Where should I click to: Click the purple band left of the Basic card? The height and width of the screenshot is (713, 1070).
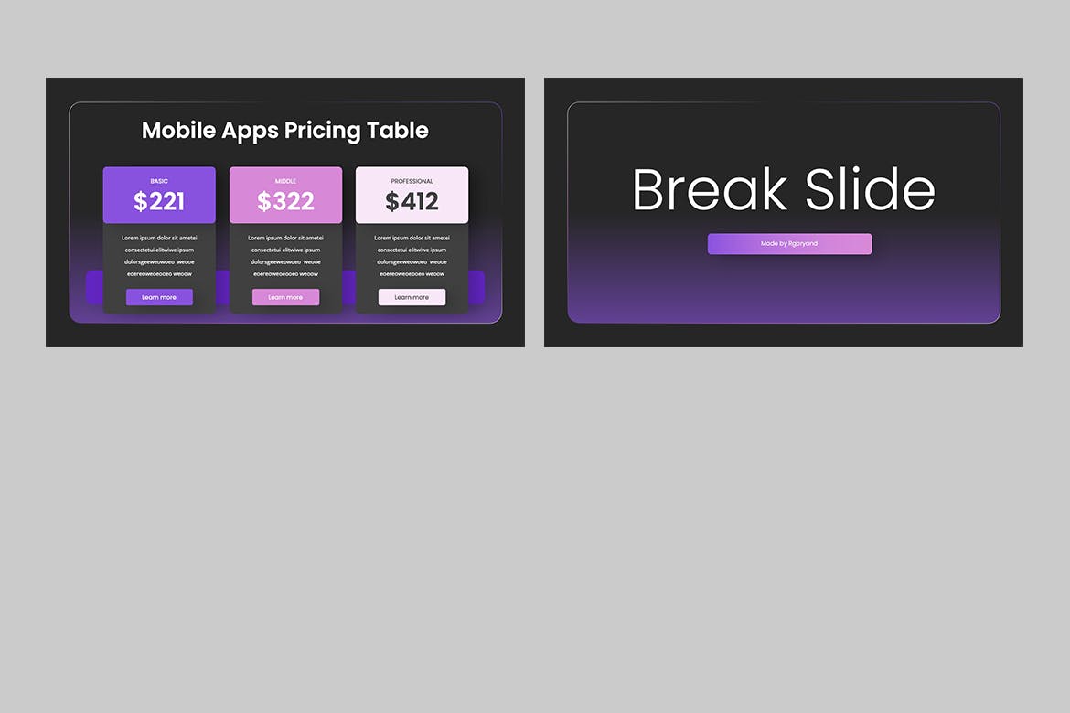coord(93,287)
